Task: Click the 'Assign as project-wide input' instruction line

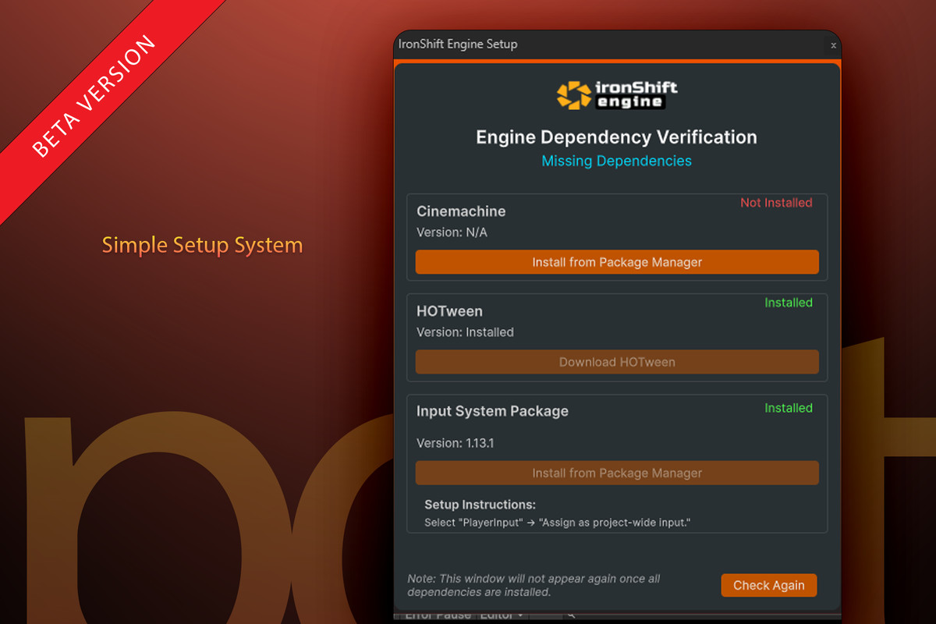Action: pos(558,523)
